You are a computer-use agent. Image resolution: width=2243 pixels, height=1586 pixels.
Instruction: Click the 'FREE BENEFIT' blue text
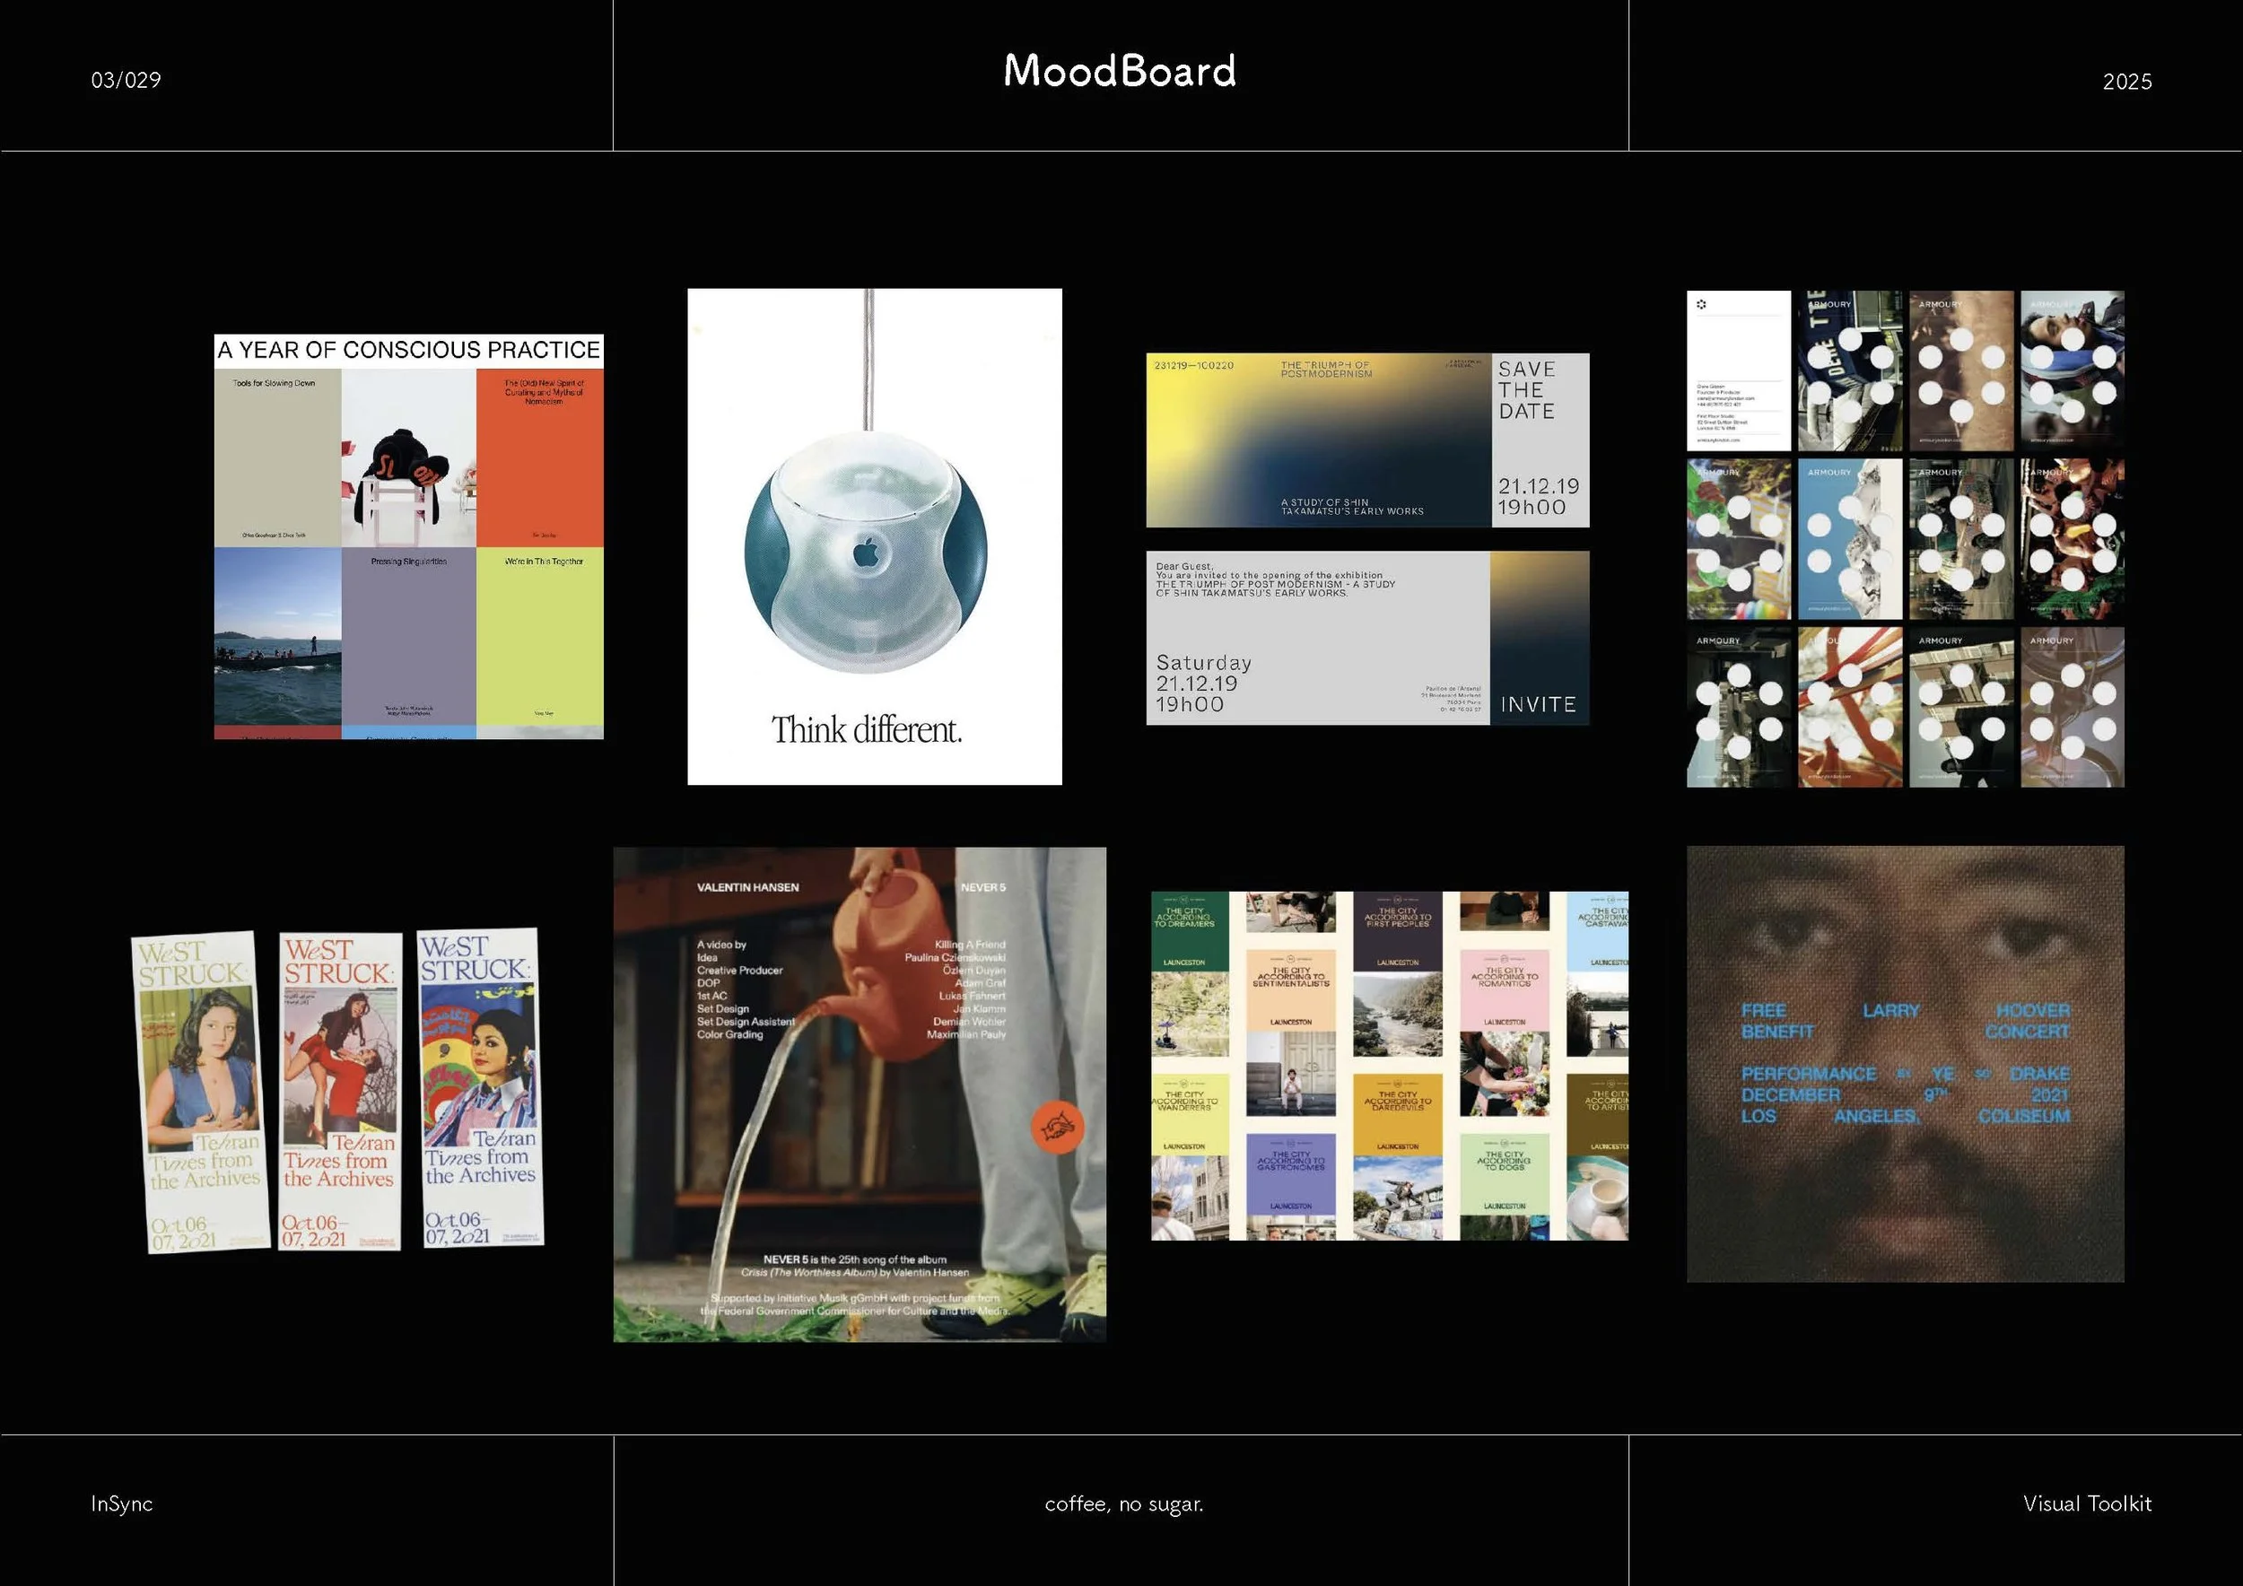click(x=1777, y=1021)
